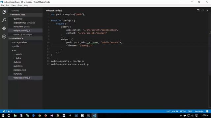Open the .babelrc file
This screenshot has width=211, height=118.
click(x=25, y=62)
